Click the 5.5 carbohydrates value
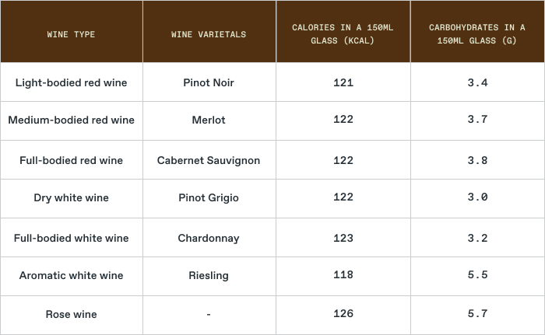Screen dimensions: 545x335 point(477,275)
